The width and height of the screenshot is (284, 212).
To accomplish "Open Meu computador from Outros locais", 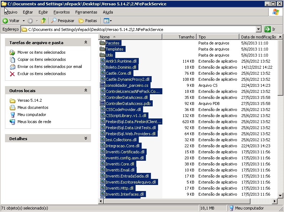I will pyautogui.click(x=32, y=115).
